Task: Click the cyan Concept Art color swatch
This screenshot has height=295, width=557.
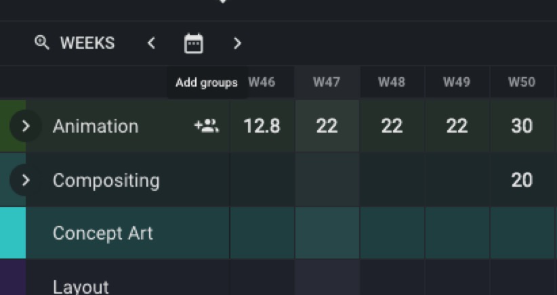Action: 12,233
